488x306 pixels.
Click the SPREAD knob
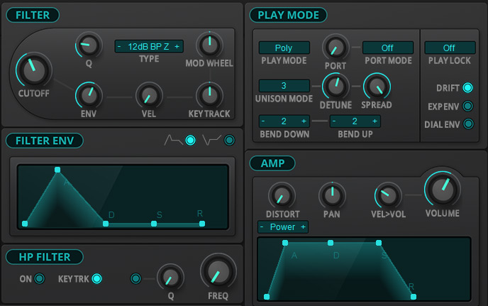point(375,87)
